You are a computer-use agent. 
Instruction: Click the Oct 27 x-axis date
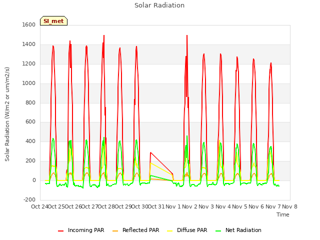click(x=89, y=206)
